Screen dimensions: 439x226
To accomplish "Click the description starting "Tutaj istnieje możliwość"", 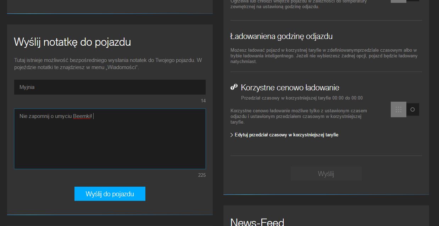I will tap(108, 64).
